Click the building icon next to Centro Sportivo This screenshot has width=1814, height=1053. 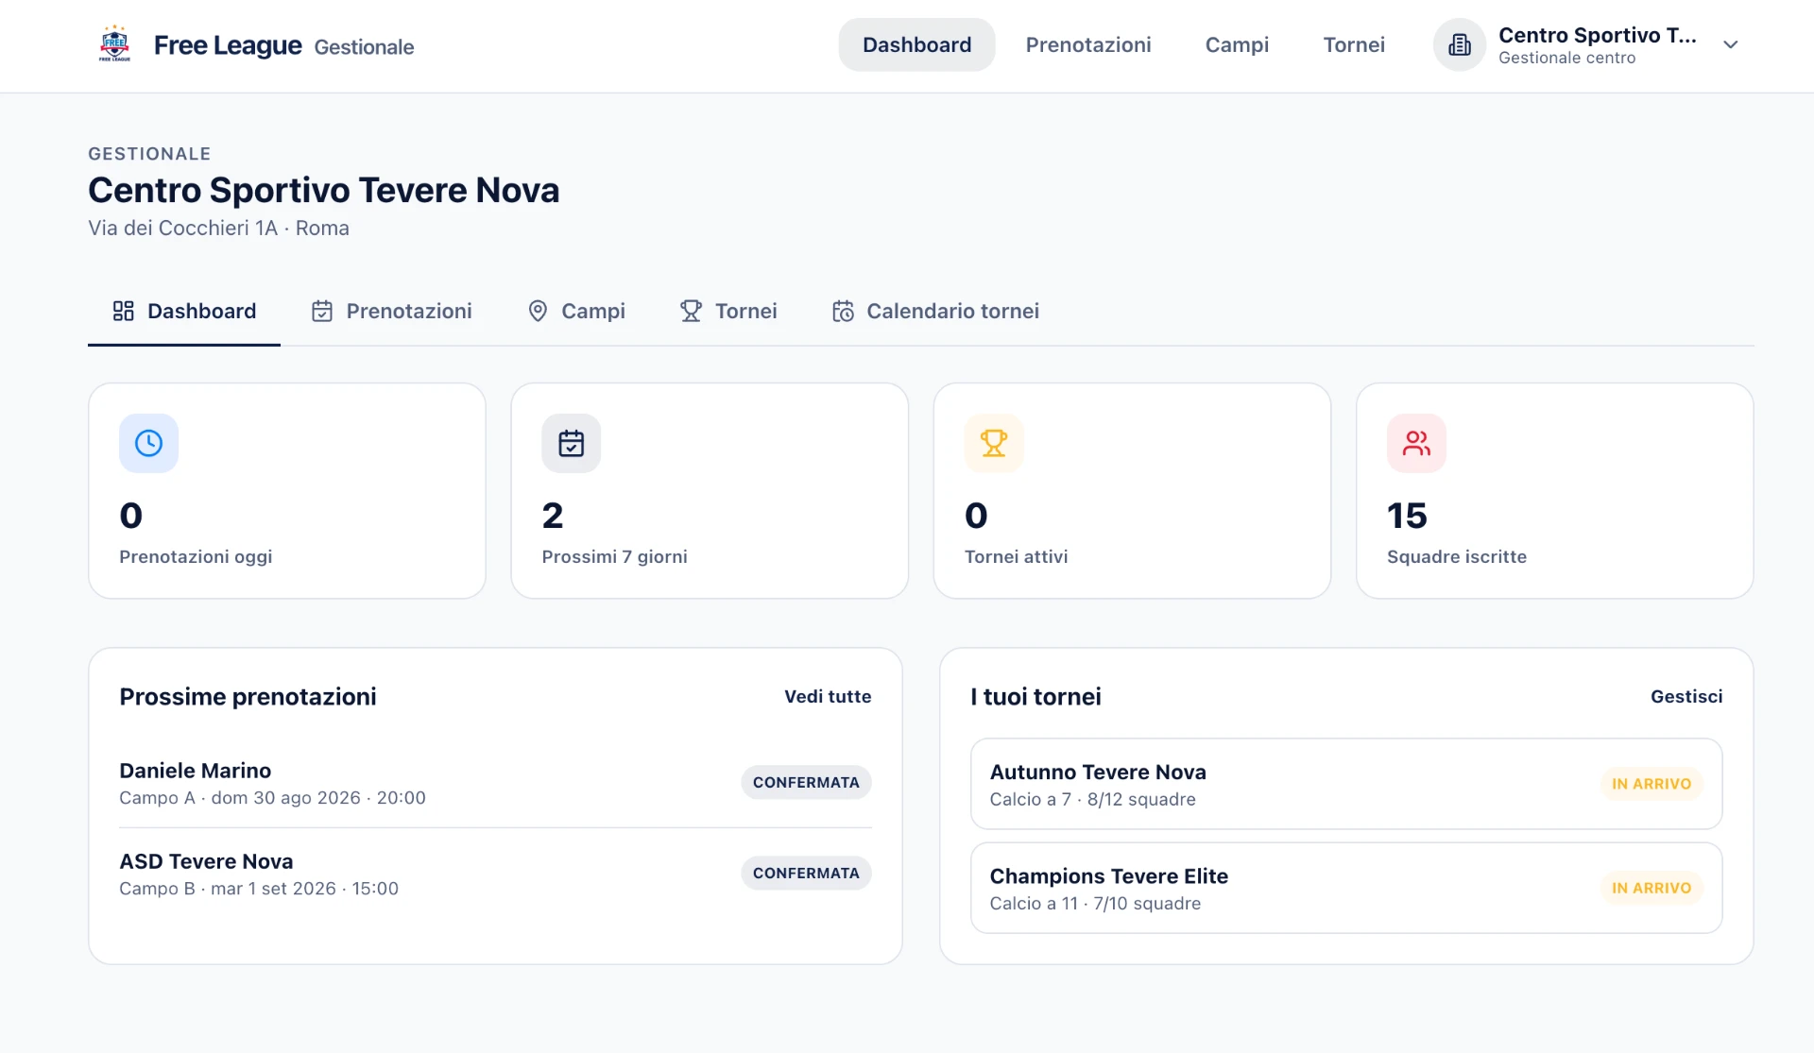[1460, 44]
